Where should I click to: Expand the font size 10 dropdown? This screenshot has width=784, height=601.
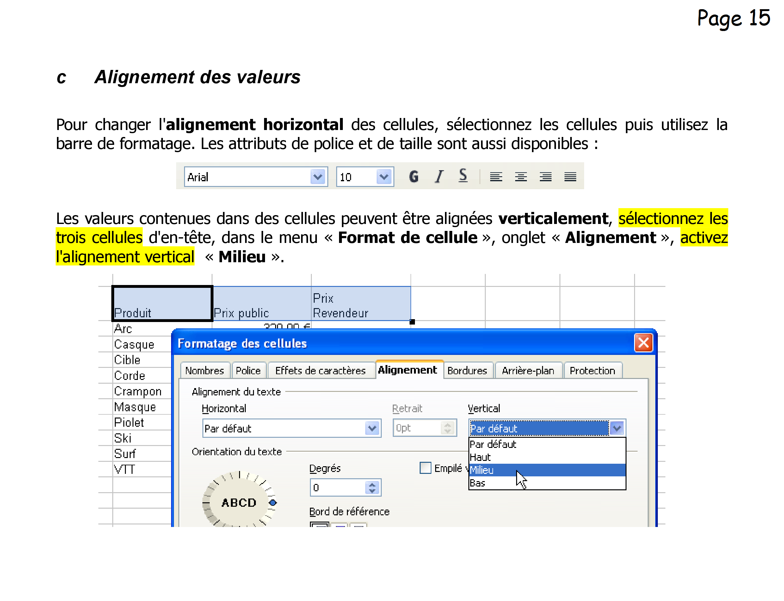click(384, 177)
